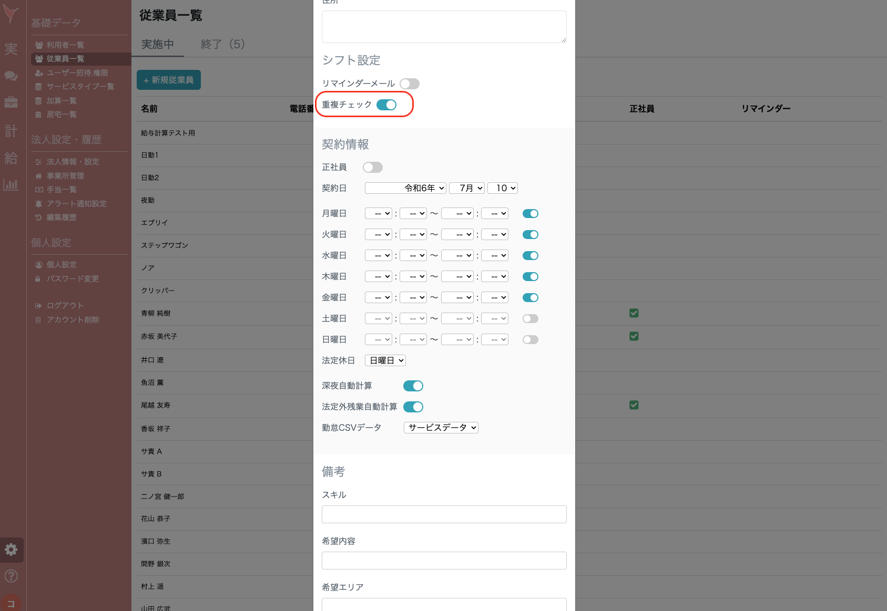Click the app logo at top left
Image resolution: width=887 pixels, height=611 pixels.
(11, 15)
